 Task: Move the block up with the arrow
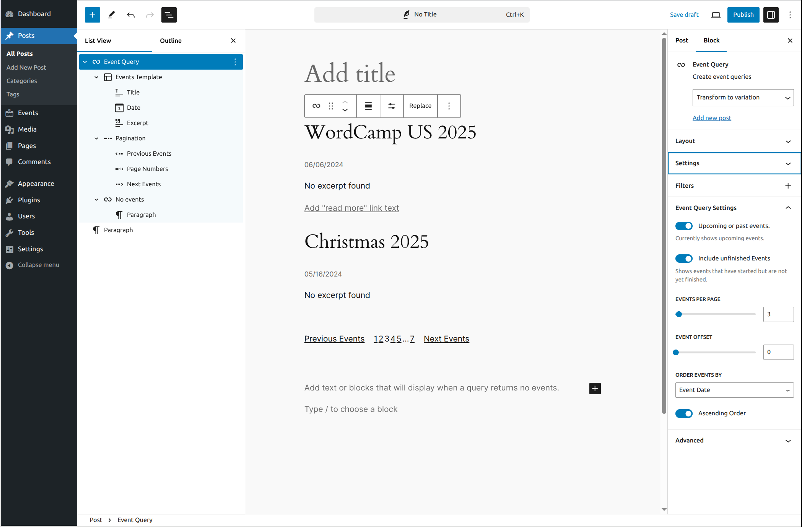[345, 102]
